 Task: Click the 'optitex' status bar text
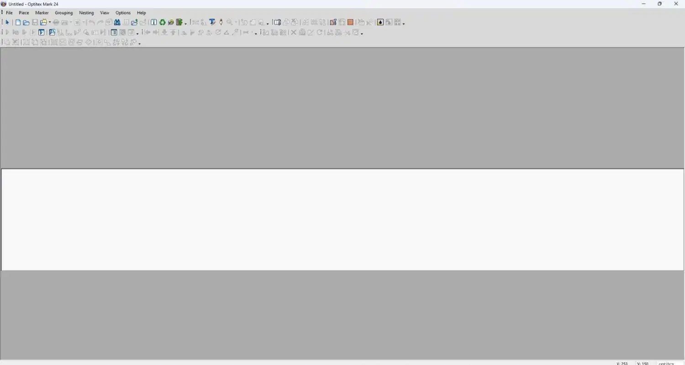coord(666,363)
